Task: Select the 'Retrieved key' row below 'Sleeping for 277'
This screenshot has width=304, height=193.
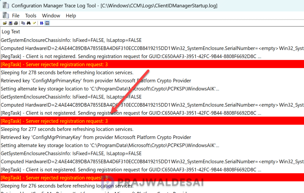Action: pyautogui.click(x=152, y=137)
